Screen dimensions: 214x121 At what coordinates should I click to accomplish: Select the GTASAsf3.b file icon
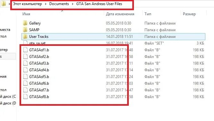(25, 63)
